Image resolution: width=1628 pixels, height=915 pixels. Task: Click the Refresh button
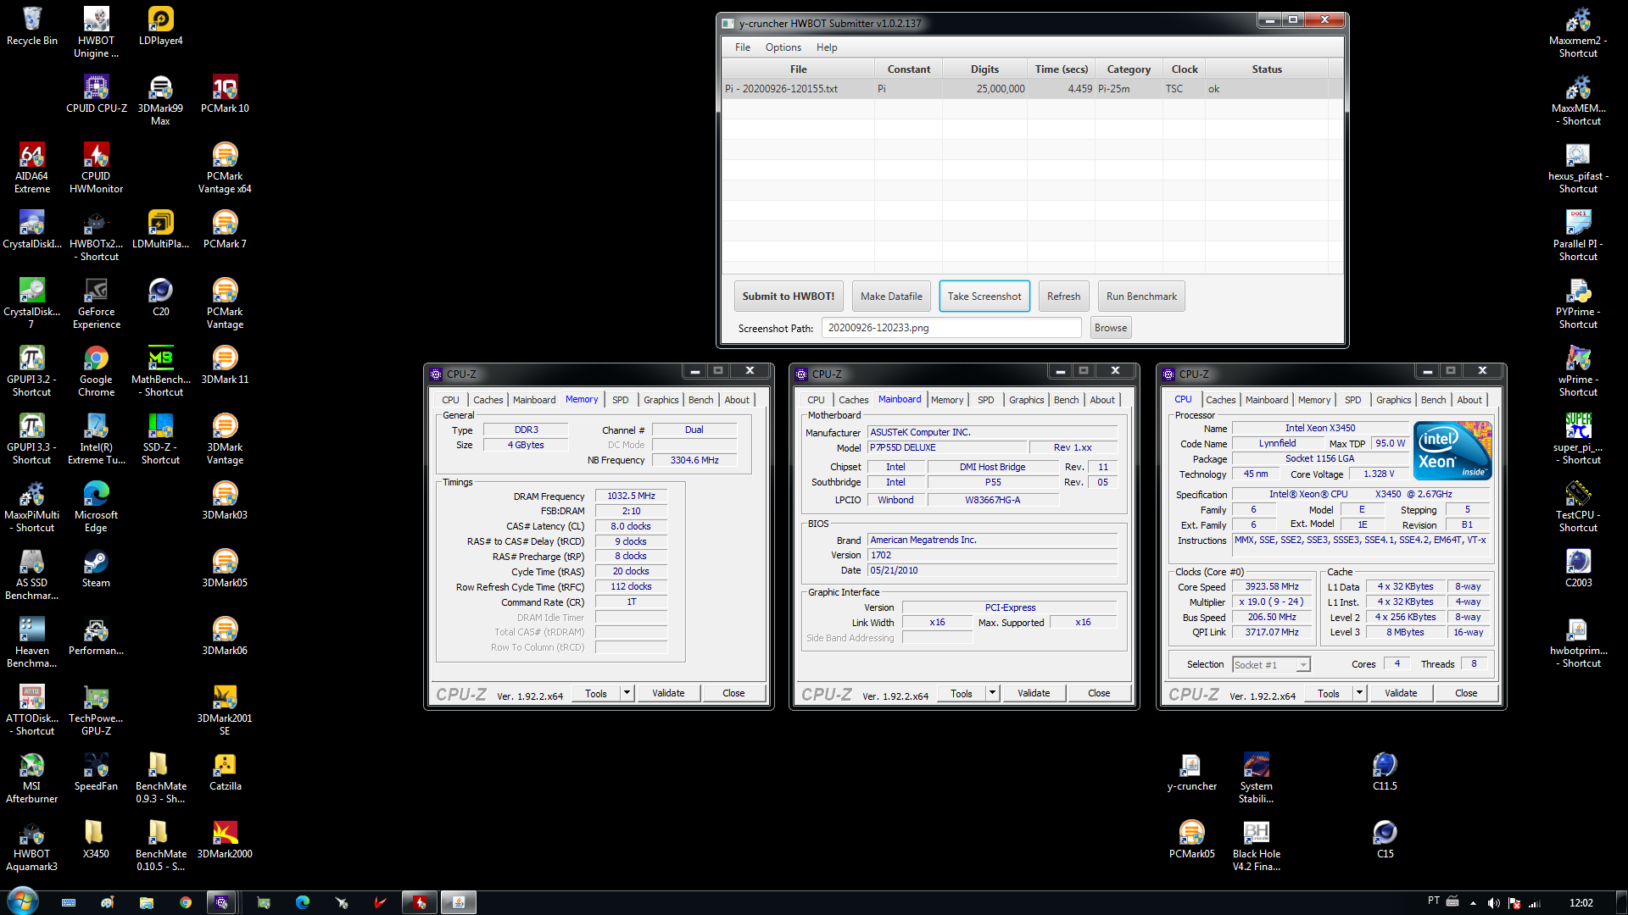tap(1063, 297)
